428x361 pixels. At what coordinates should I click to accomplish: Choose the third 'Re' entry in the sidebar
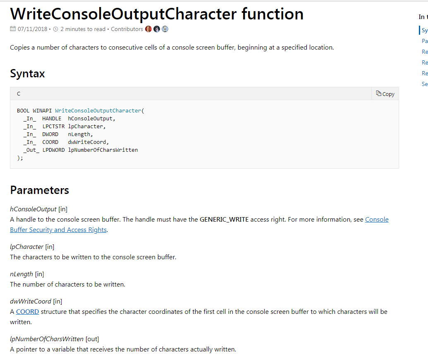(x=424, y=73)
